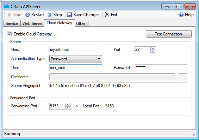Click the window resize grip in status bar
Viewport: 199px width, 140px height.
click(194, 134)
